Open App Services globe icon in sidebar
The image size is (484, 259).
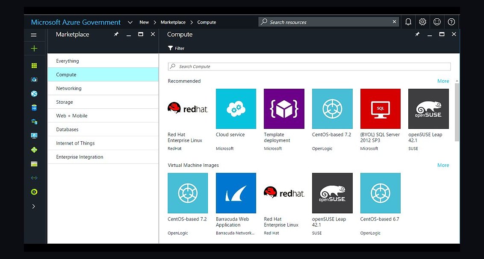pyautogui.click(x=34, y=93)
